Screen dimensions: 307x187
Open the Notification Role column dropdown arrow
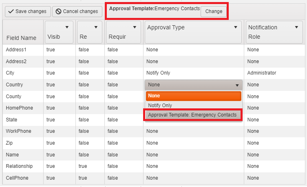pos(297,27)
